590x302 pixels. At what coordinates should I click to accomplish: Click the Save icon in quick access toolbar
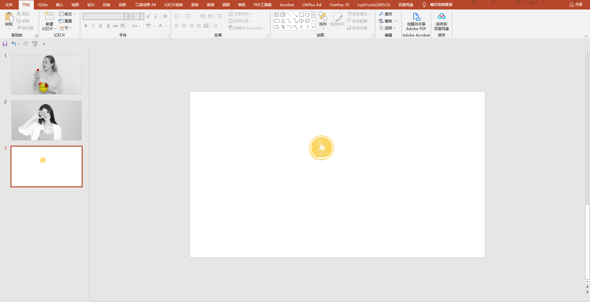pyautogui.click(x=5, y=44)
